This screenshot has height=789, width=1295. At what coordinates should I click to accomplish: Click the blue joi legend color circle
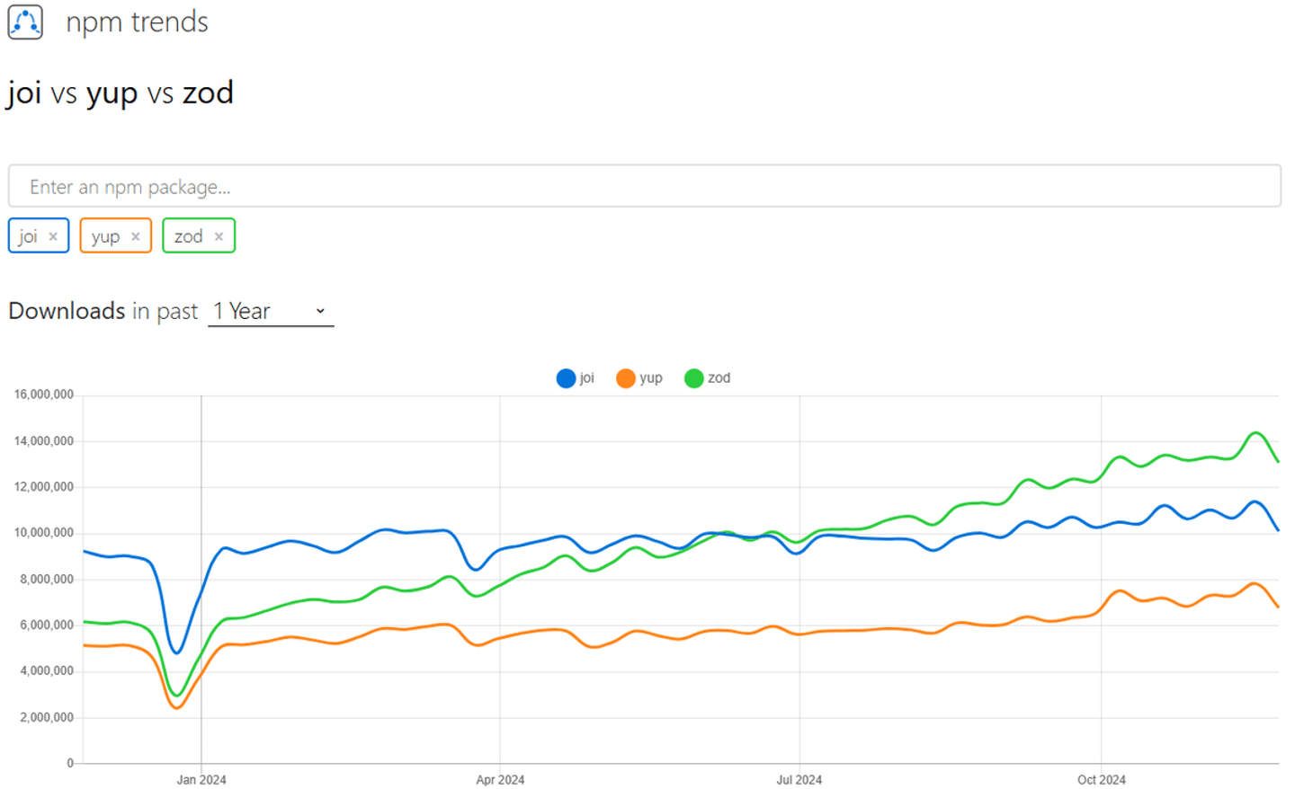pyautogui.click(x=566, y=378)
